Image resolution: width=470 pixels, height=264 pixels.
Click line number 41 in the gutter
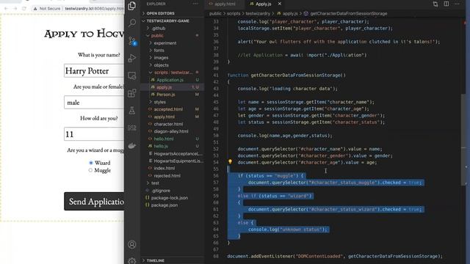216,75
